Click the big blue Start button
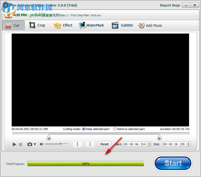Screen dimensions: 201x177 point(173,163)
